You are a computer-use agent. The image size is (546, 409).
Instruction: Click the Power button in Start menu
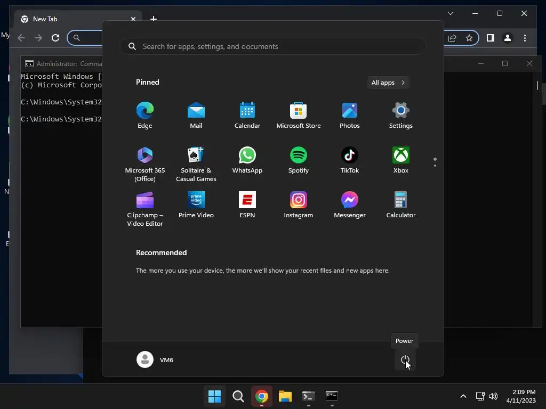click(x=405, y=360)
